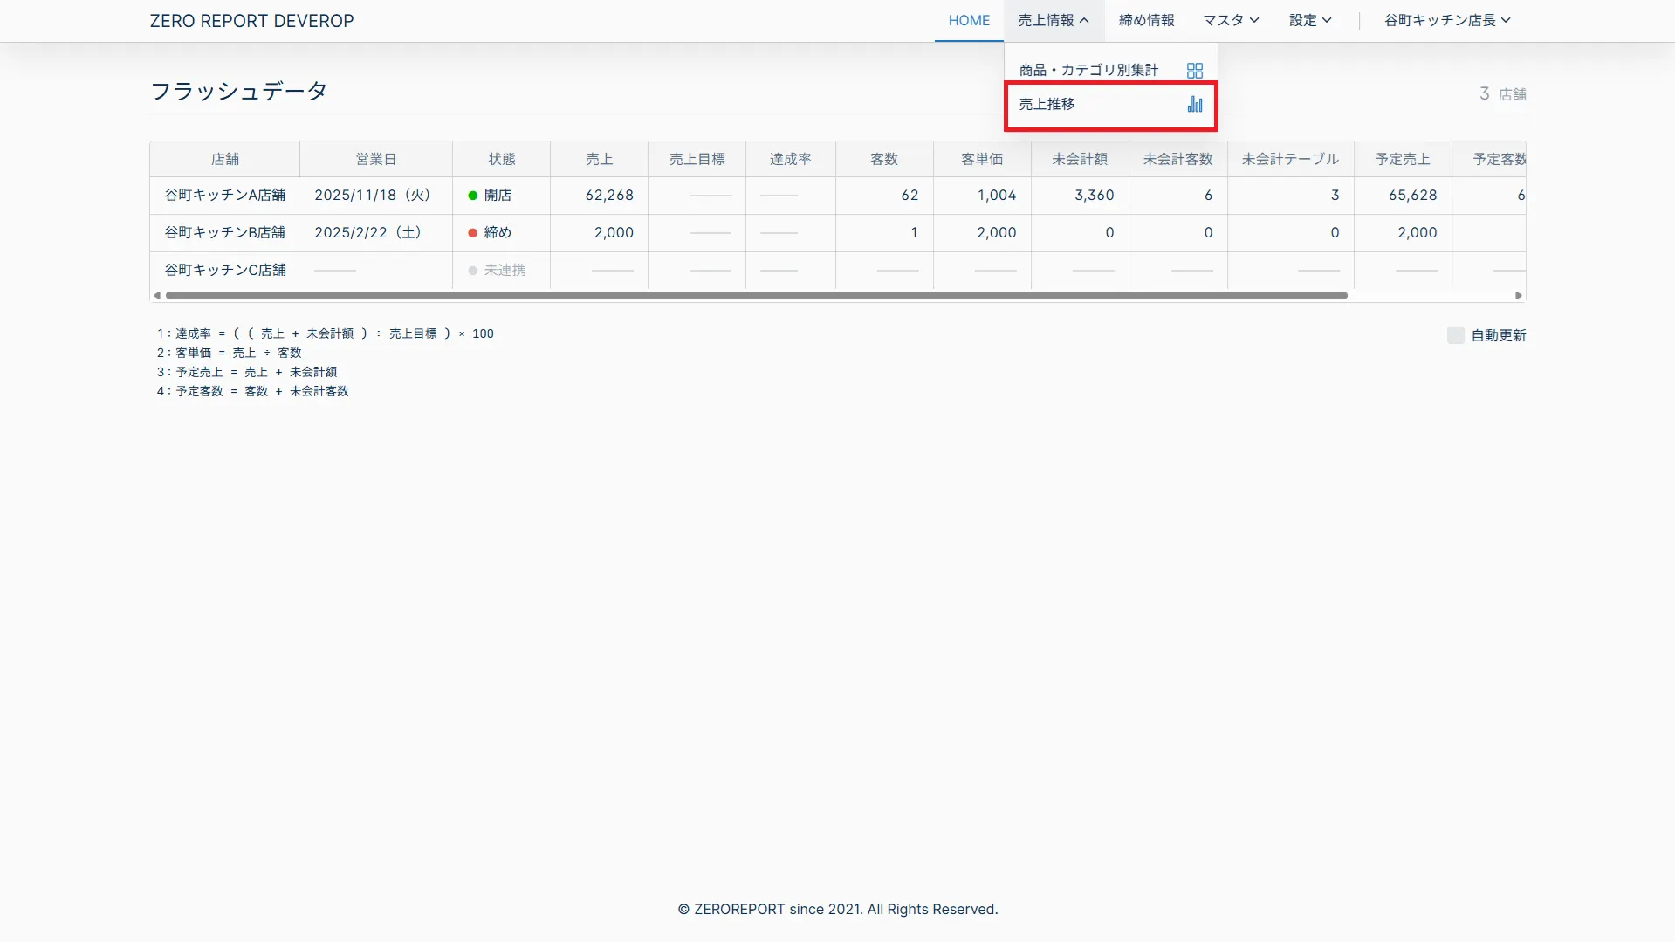Click the 売上 column header
The width and height of the screenshot is (1675, 942).
click(599, 159)
